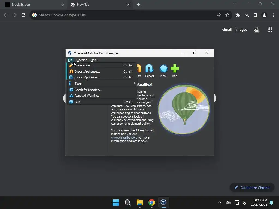Open File Explorer from taskbar
Image resolution: width=279 pixels, height=209 pixels.
(x=140, y=202)
